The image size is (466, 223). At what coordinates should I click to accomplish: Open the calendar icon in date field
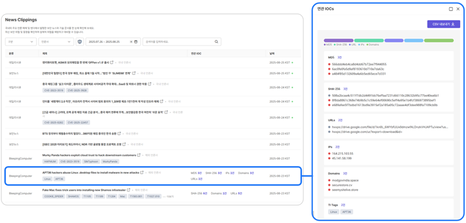[x=136, y=42]
